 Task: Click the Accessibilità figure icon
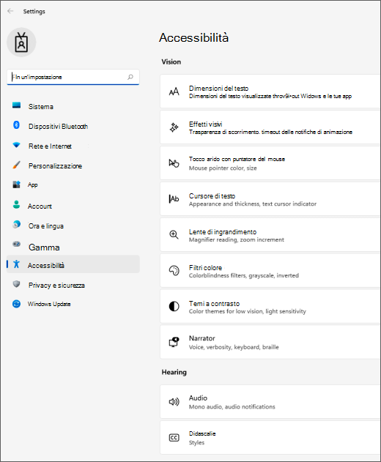click(x=17, y=264)
